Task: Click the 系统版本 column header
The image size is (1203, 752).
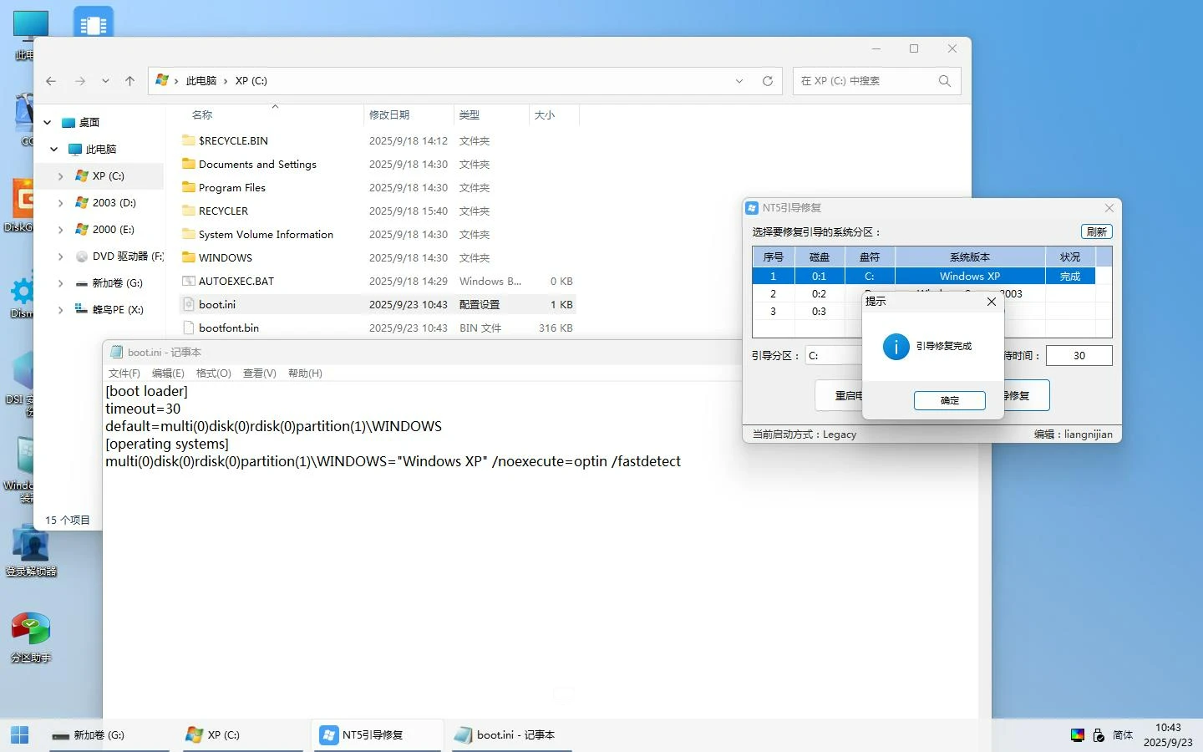Action: 970,257
